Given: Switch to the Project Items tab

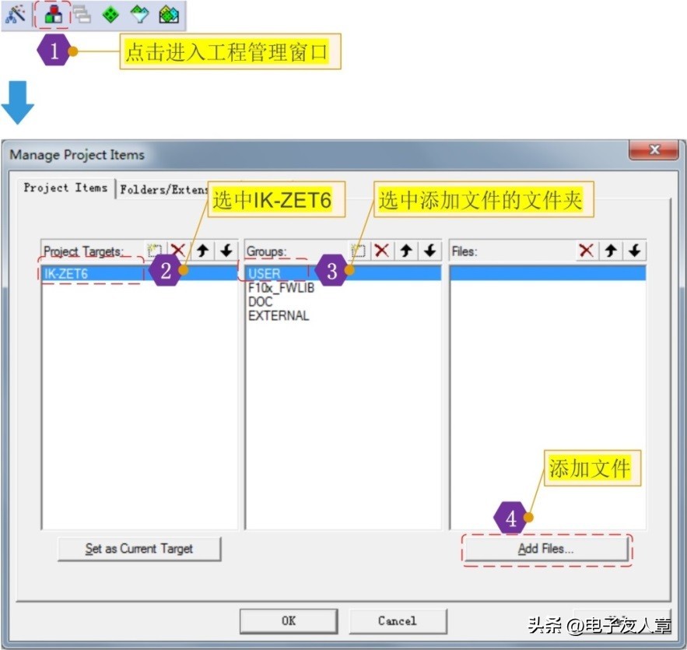Looking at the screenshot, I should [65, 188].
